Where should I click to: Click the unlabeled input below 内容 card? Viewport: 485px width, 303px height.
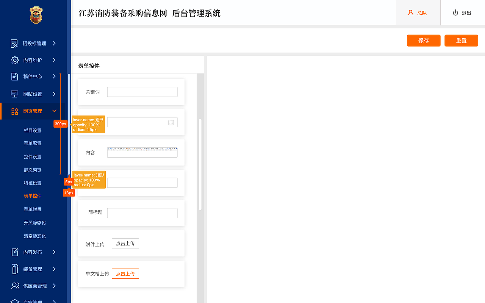142,183
